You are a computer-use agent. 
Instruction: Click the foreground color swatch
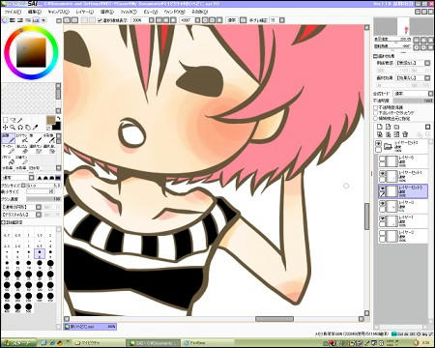tap(51, 120)
